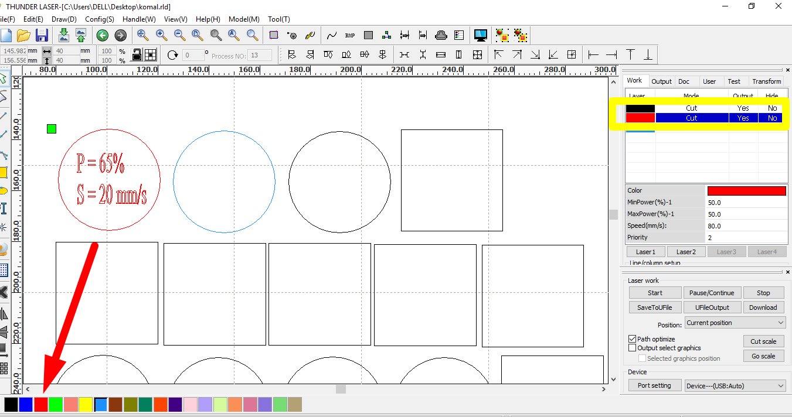Open the Draw menu
This screenshot has height=417, width=792.
(x=64, y=19)
